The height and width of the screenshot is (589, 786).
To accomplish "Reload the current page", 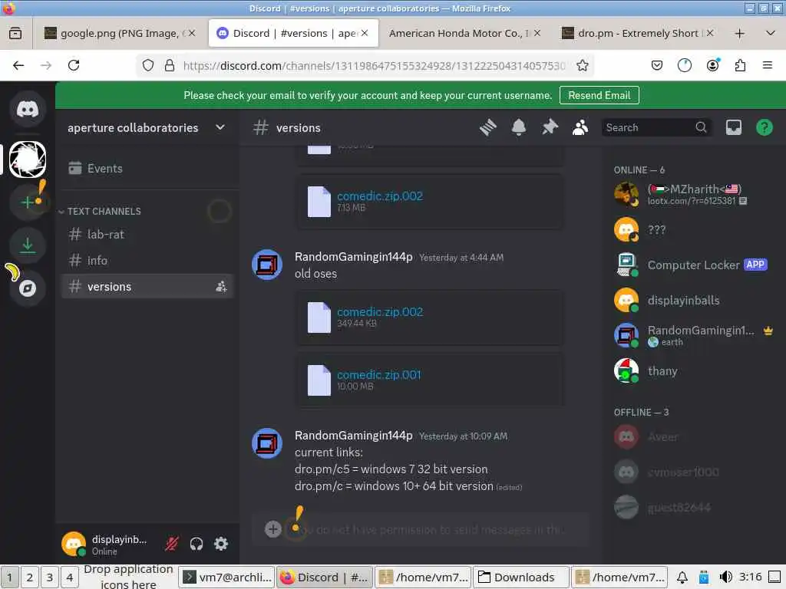I will click(x=74, y=66).
